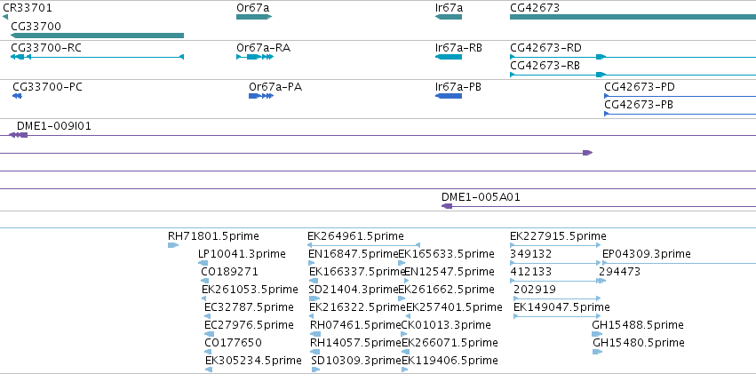The width and height of the screenshot is (756, 374).
Task: Select the EN12547.5prime EST
Action: 407,281
